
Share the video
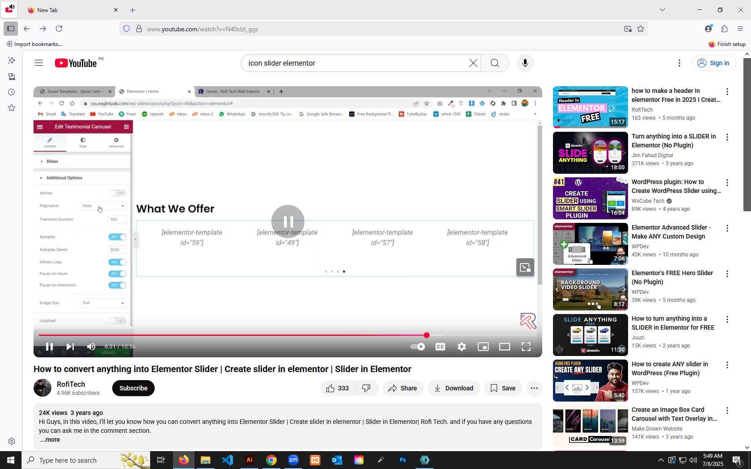coord(403,388)
